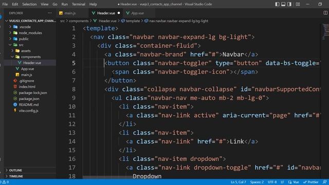Click Vue icon on Header.vue tab

click(x=94, y=13)
